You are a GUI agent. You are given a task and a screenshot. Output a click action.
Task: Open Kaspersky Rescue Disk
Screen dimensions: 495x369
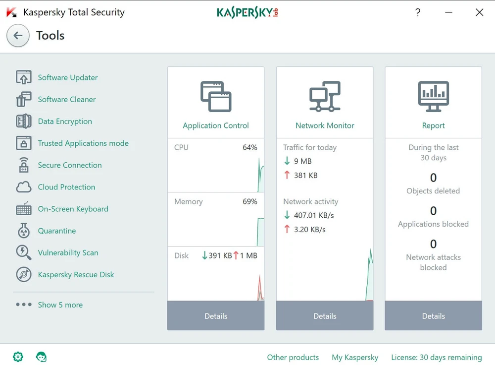pos(76,274)
